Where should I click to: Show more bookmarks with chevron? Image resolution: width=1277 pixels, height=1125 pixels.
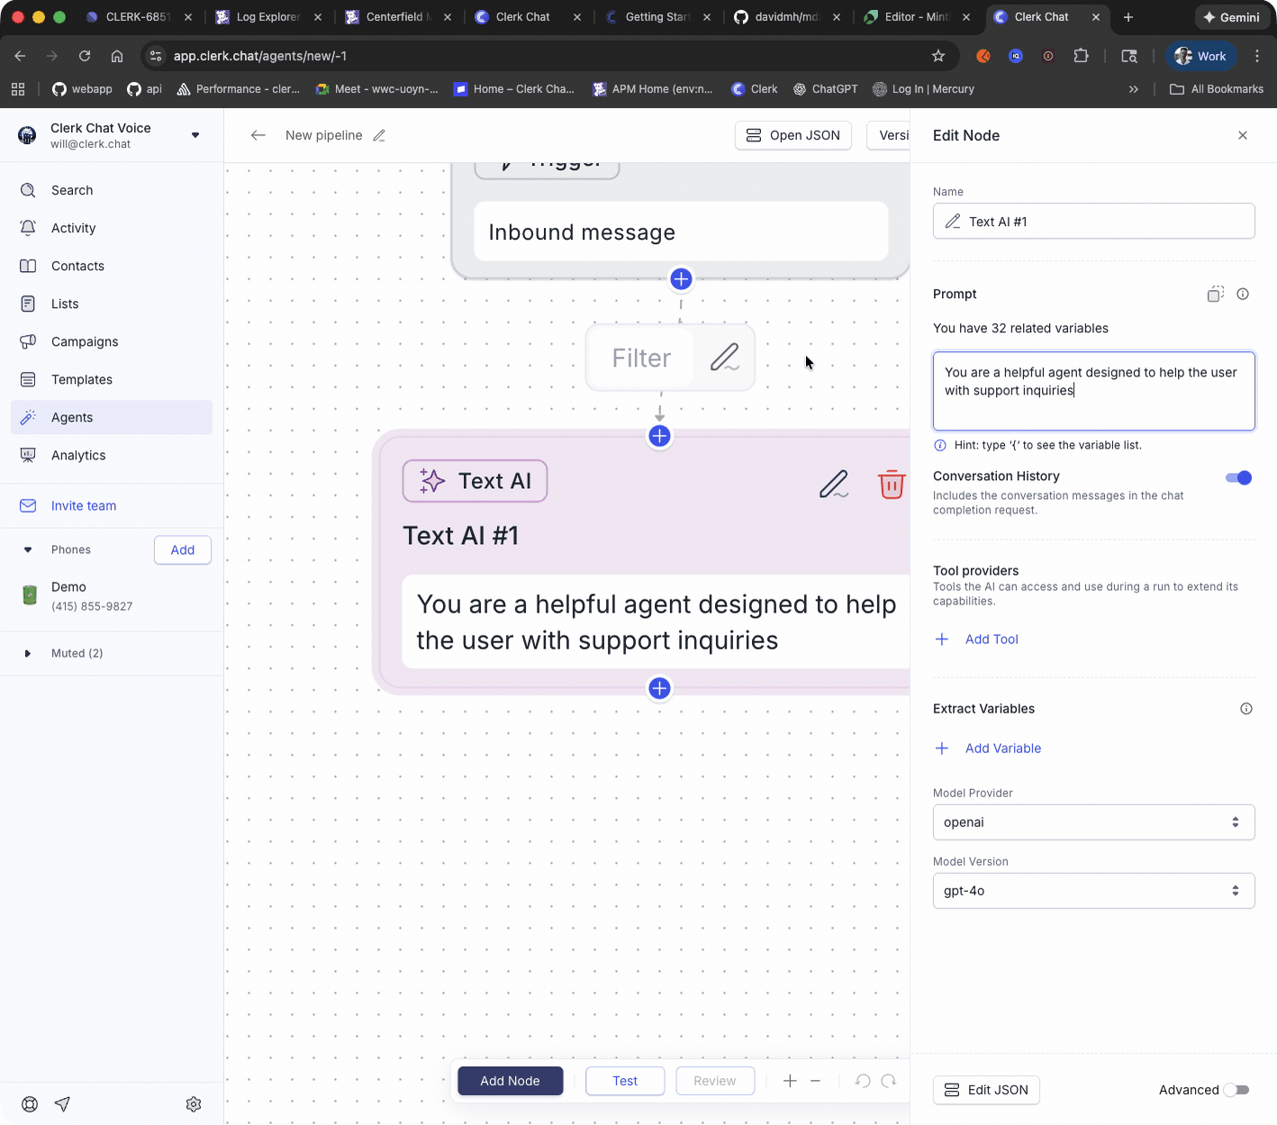click(1134, 89)
